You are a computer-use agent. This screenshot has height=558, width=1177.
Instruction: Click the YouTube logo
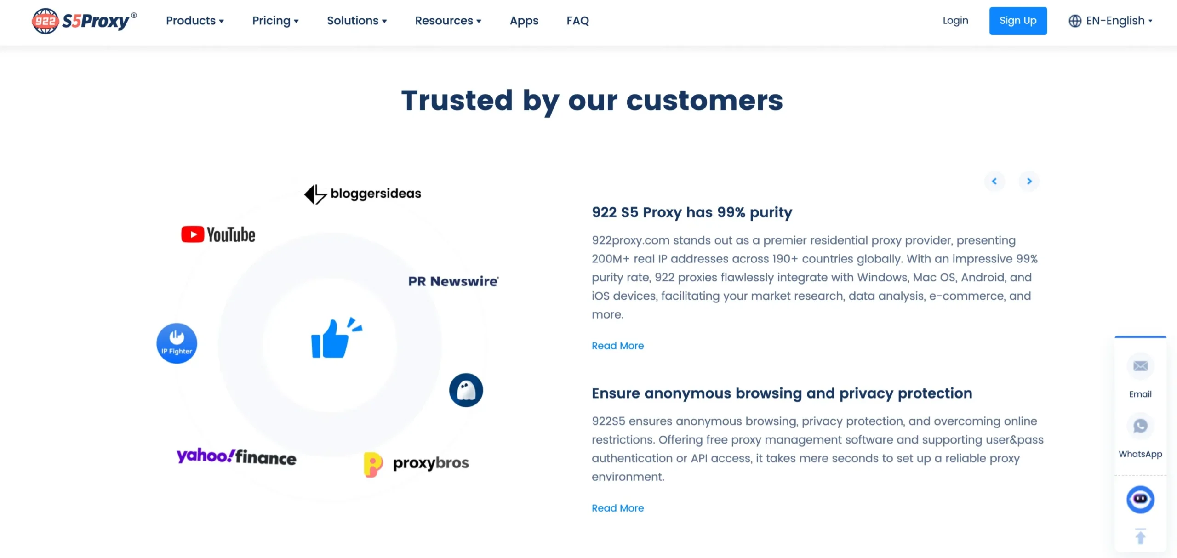click(218, 234)
